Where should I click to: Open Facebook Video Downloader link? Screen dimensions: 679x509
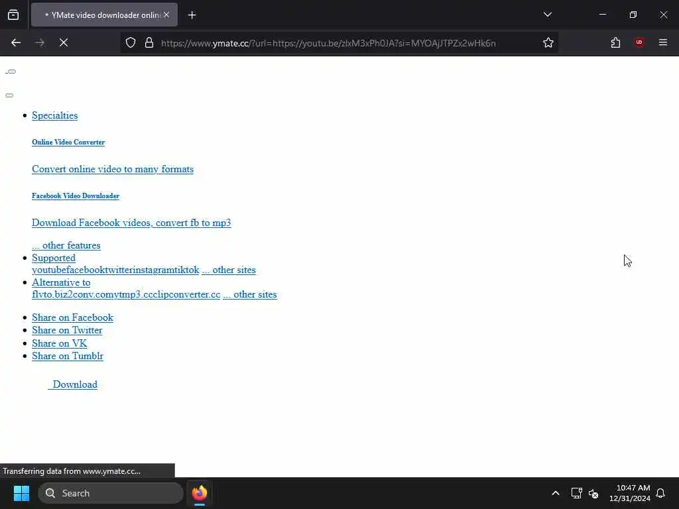(76, 196)
